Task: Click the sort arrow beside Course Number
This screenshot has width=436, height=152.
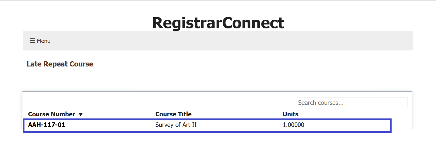Action: point(80,115)
